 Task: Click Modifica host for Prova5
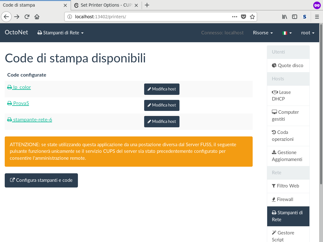[x=162, y=105]
